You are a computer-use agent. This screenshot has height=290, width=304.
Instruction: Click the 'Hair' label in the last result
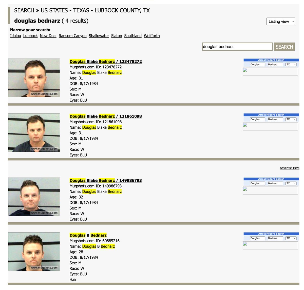click(x=73, y=280)
